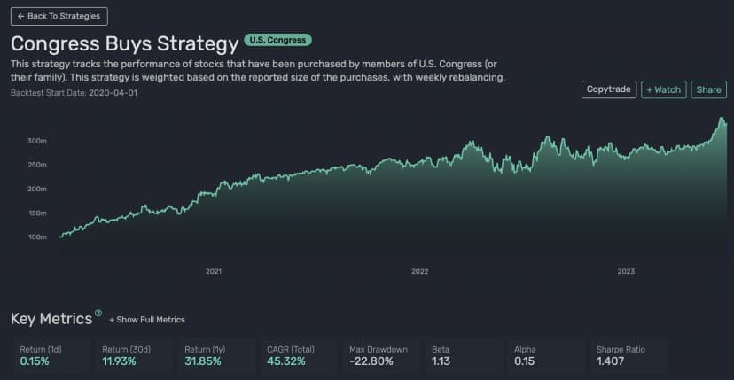Click the 2023 label on chart axis
This screenshot has height=380, width=734.
626,271
